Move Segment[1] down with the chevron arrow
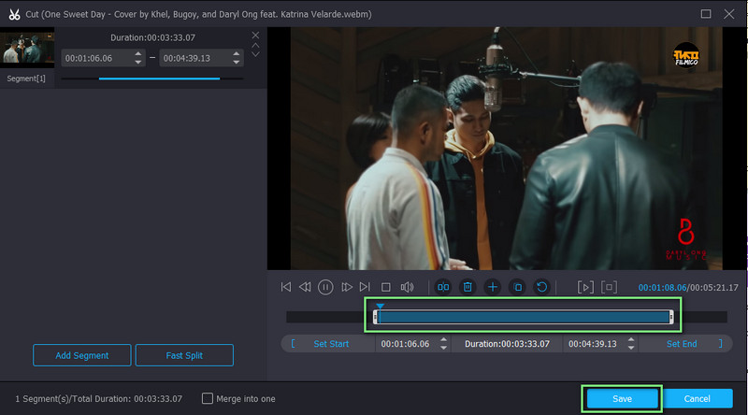This screenshot has height=415, width=748. click(x=255, y=54)
